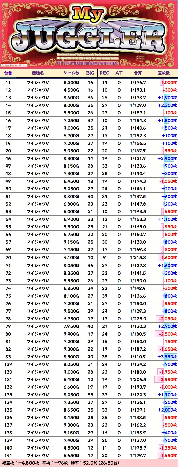Click the パチスロ warning label on banner
178x467 pixels.
click(x=14, y=65)
